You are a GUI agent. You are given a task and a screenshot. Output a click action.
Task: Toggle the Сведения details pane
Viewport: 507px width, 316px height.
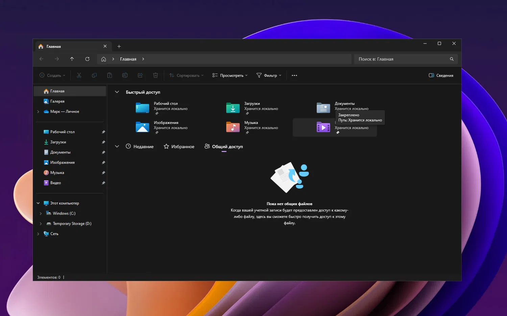pos(441,75)
